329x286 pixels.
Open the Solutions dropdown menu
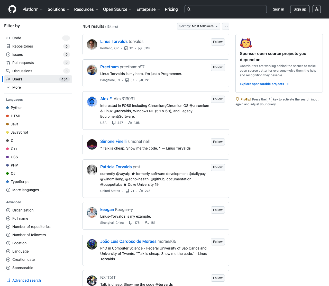click(59, 9)
